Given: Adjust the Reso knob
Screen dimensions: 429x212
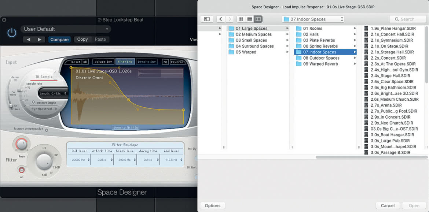Looking at the screenshot, I should point(21,144).
